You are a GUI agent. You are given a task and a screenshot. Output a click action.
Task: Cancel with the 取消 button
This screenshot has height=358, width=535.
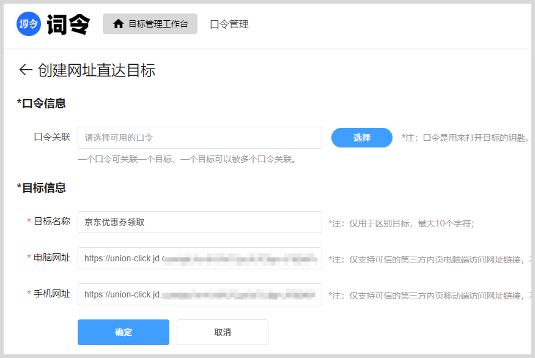click(223, 332)
